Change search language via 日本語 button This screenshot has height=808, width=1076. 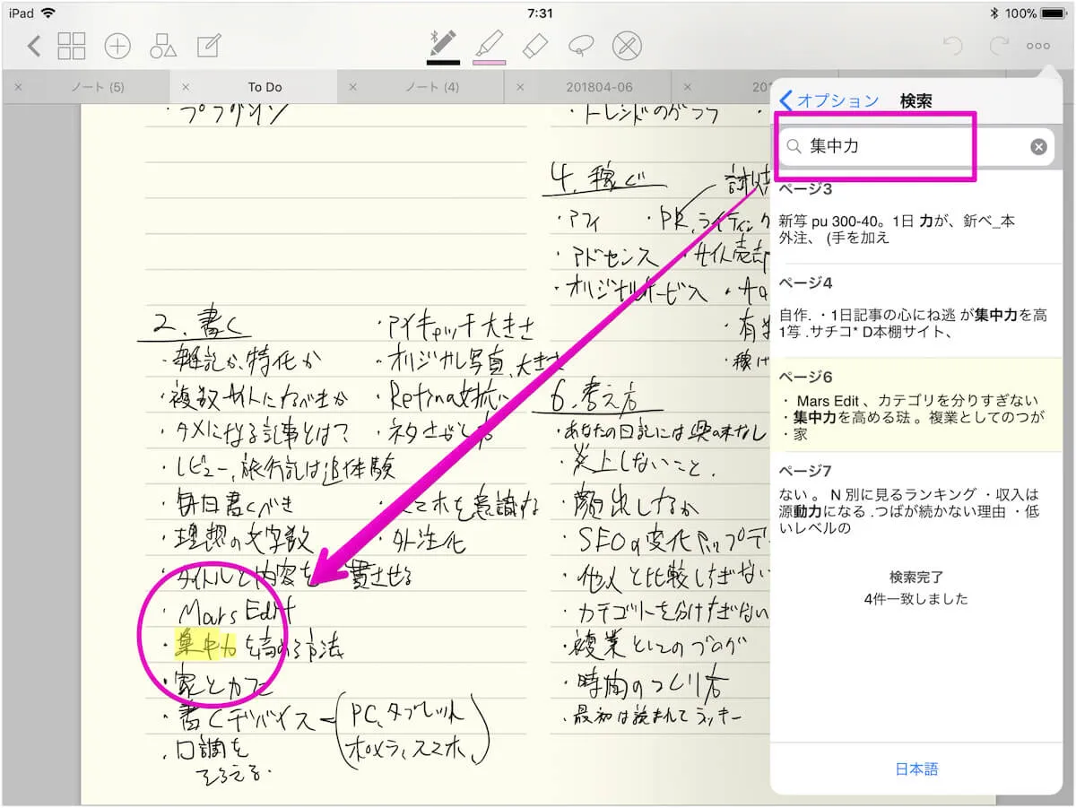916,769
